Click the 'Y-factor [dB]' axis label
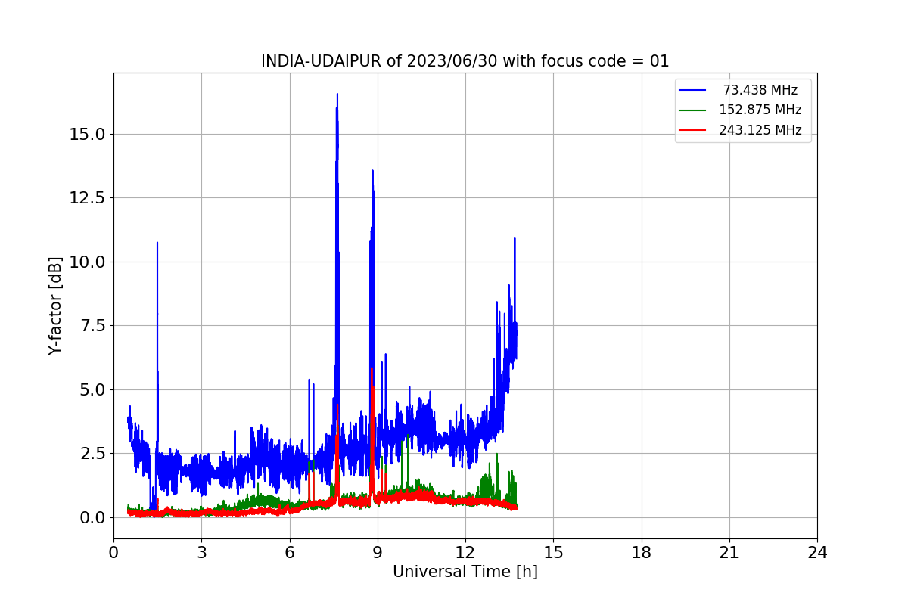Image resolution: width=908 pixels, height=605 pixels. coord(54,306)
